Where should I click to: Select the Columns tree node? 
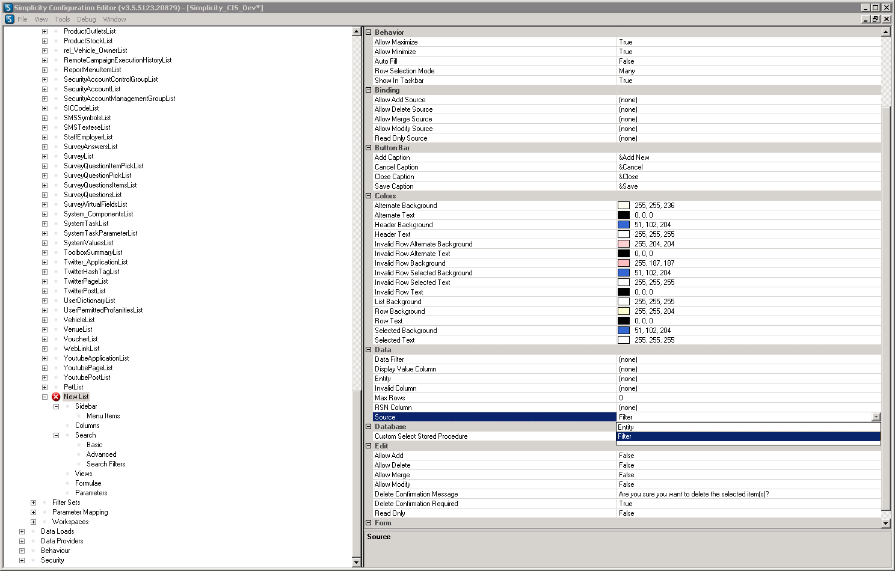pos(87,426)
